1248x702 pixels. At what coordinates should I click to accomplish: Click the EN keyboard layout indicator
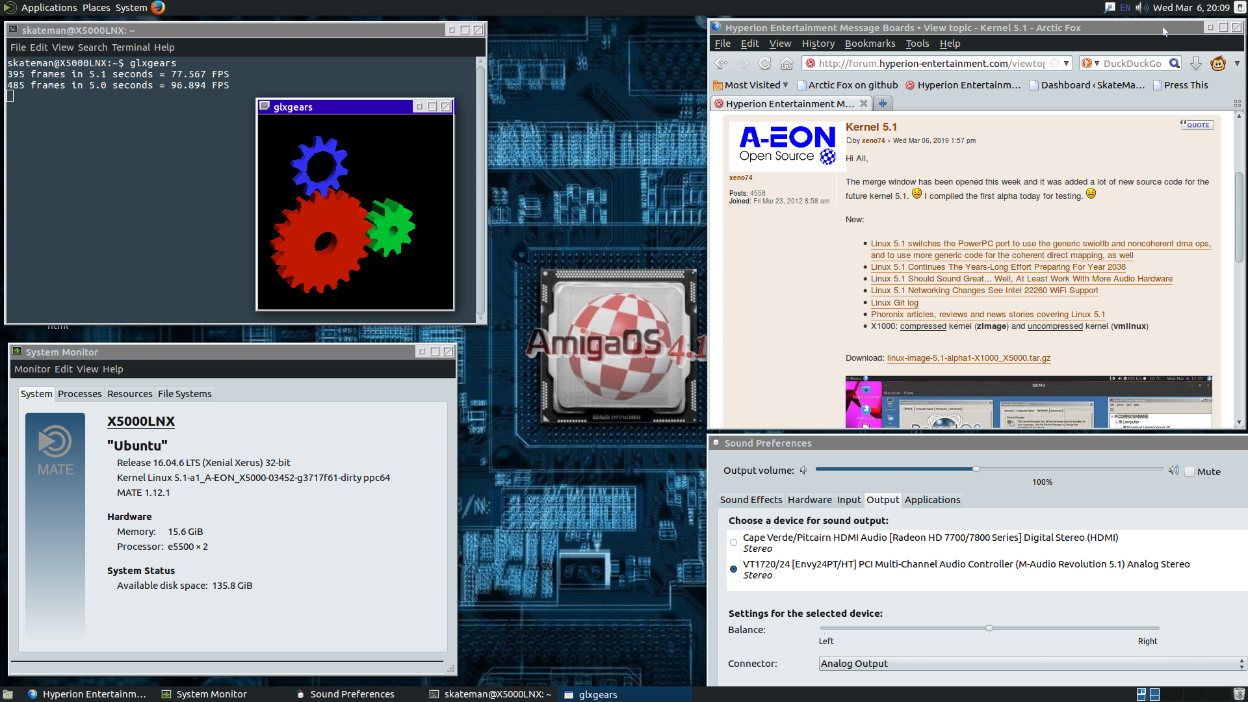click(1125, 8)
